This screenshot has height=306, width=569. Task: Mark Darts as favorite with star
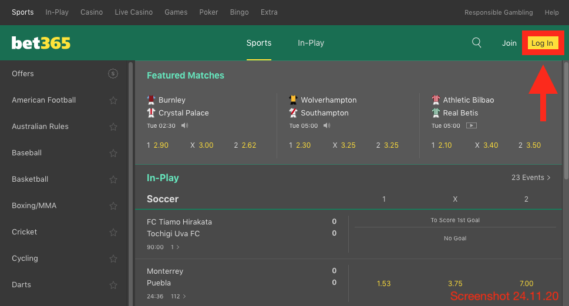tap(113, 285)
